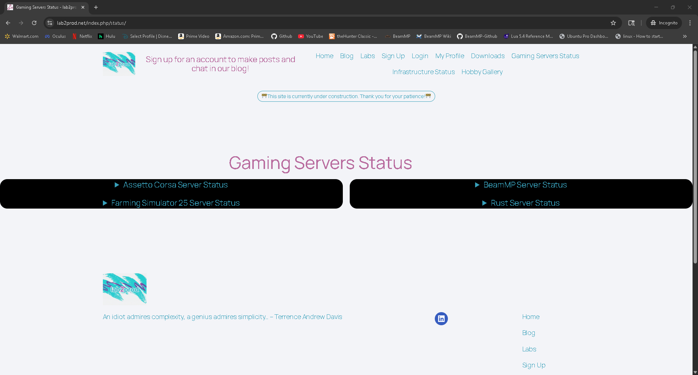The width and height of the screenshot is (698, 375).
Task: Open the tab search icon in toolbar
Action: 631,23
